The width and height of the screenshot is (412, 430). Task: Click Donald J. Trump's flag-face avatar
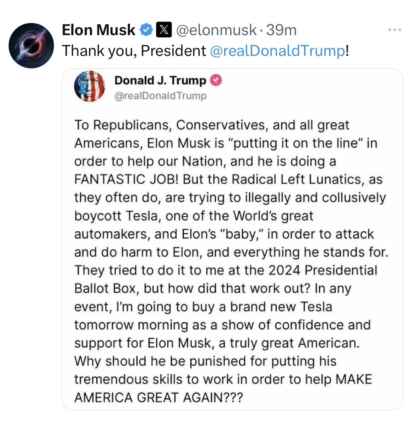(x=89, y=86)
